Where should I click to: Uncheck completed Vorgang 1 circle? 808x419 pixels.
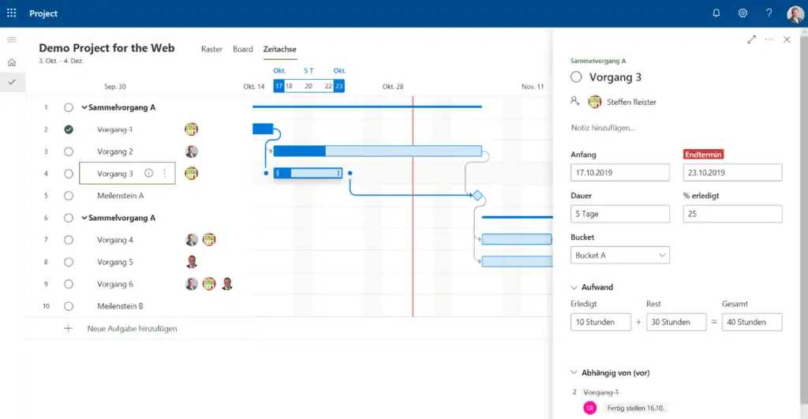coord(69,129)
